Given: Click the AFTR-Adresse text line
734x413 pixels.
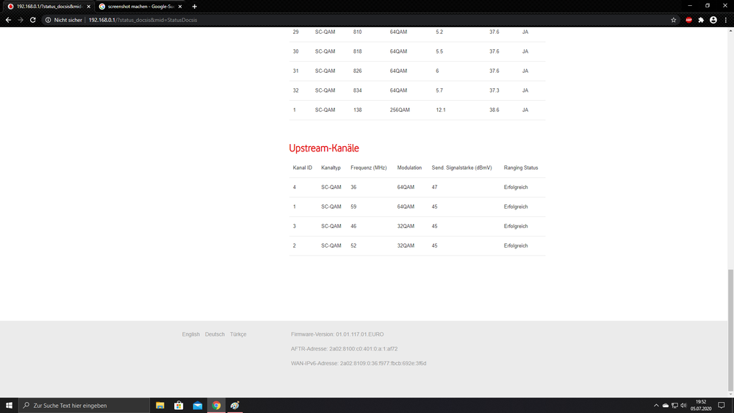Looking at the screenshot, I should (x=344, y=349).
